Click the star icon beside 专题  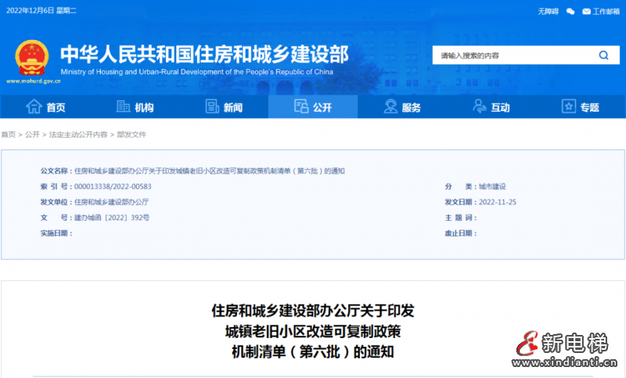tap(569, 107)
